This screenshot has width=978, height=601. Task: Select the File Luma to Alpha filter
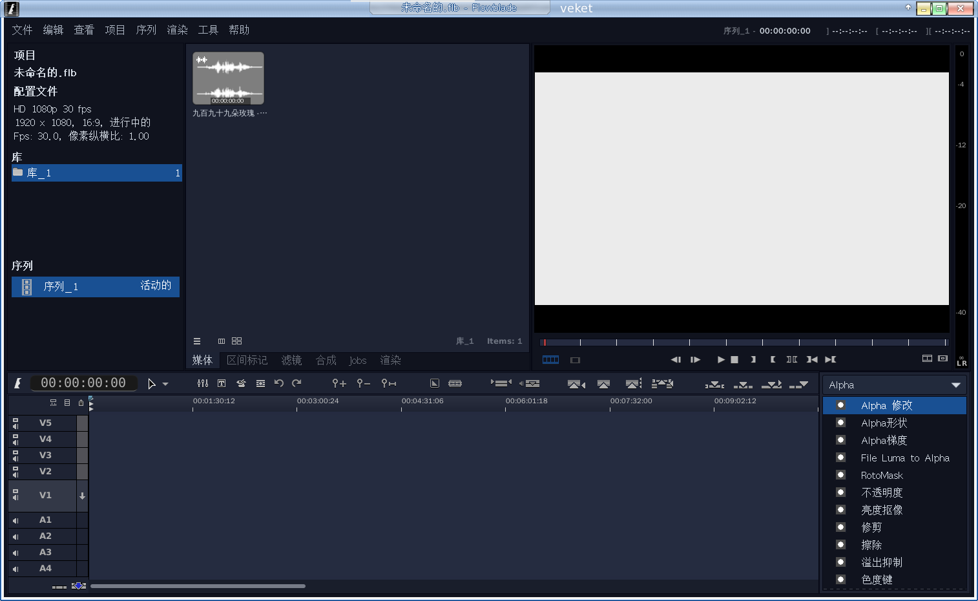895,458
